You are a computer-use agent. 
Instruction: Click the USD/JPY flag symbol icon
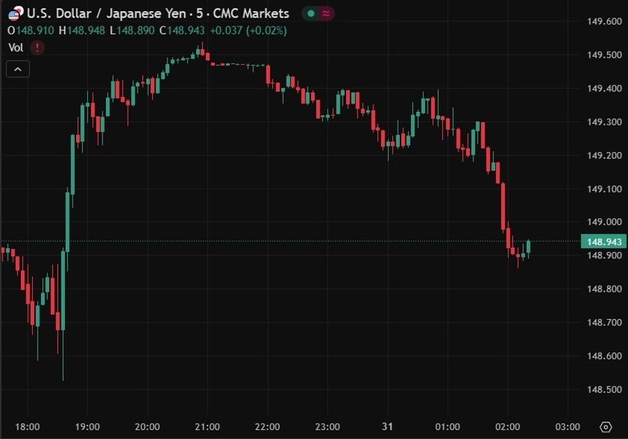pos(15,13)
